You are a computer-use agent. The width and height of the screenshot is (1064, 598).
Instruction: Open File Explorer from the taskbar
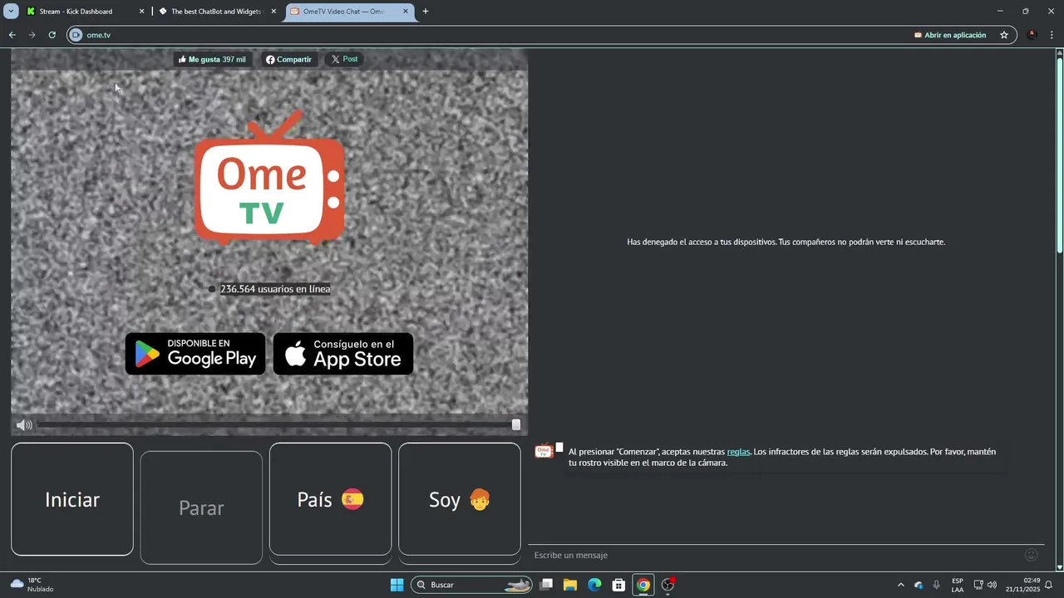click(570, 585)
